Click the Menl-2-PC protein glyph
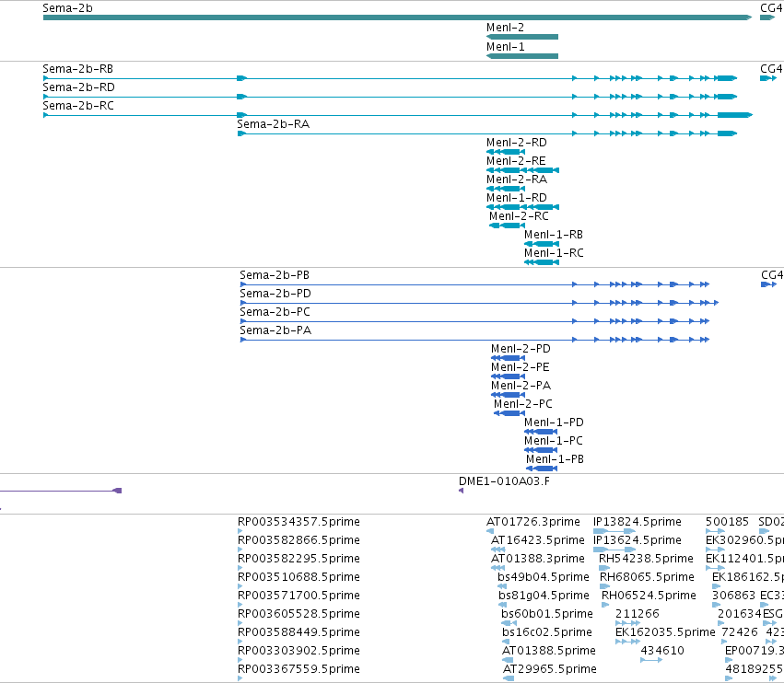This screenshot has width=784, height=683. [x=509, y=413]
